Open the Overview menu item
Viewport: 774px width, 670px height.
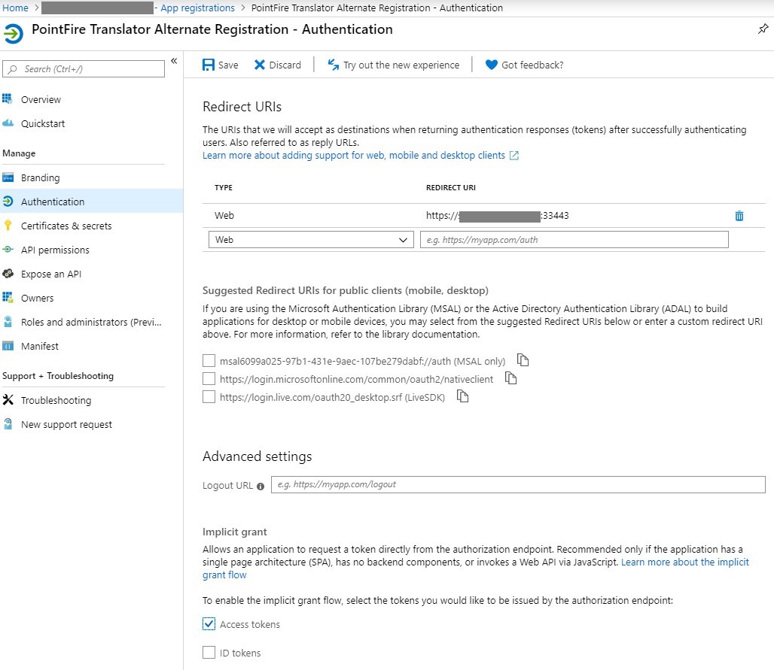pyautogui.click(x=41, y=99)
